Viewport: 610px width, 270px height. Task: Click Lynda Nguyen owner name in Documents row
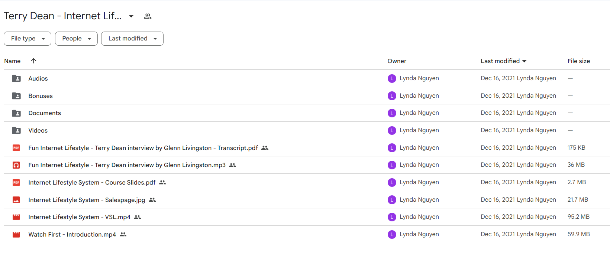click(419, 113)
